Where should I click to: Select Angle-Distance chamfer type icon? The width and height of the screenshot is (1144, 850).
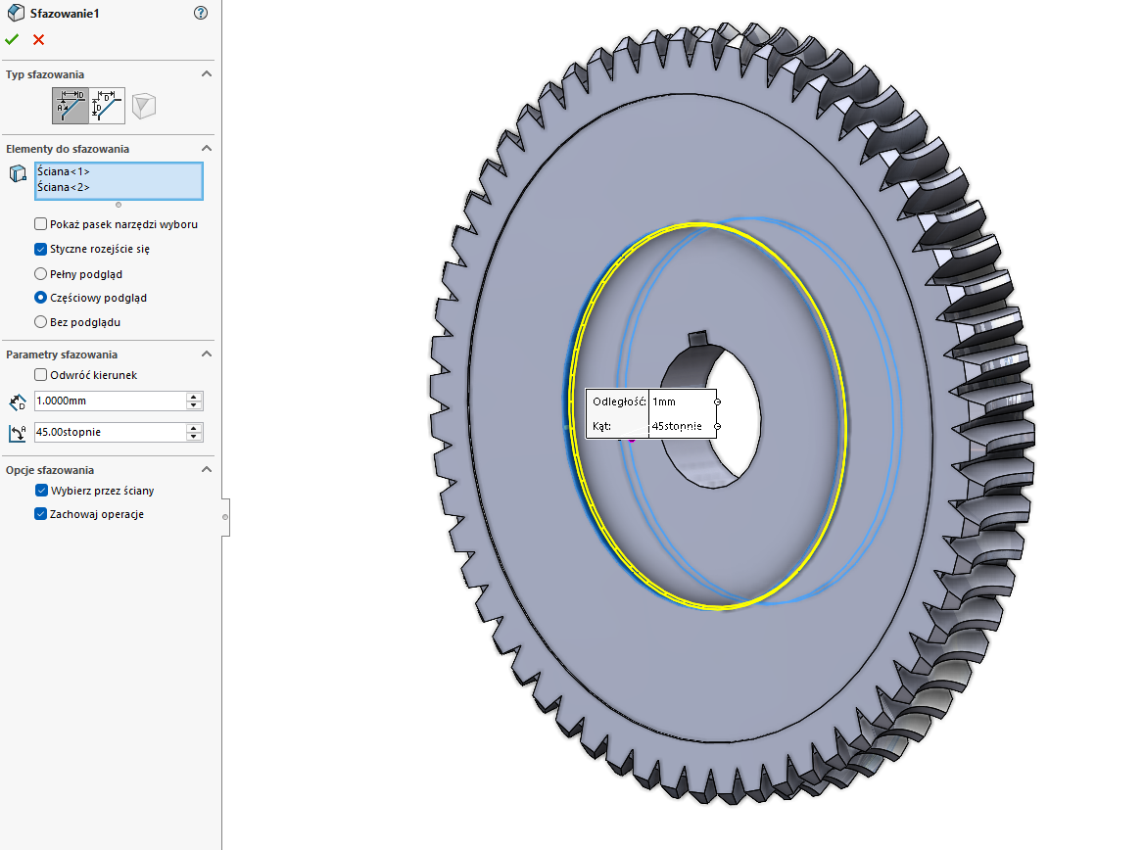pyautogui.click(x=71, y=106)
